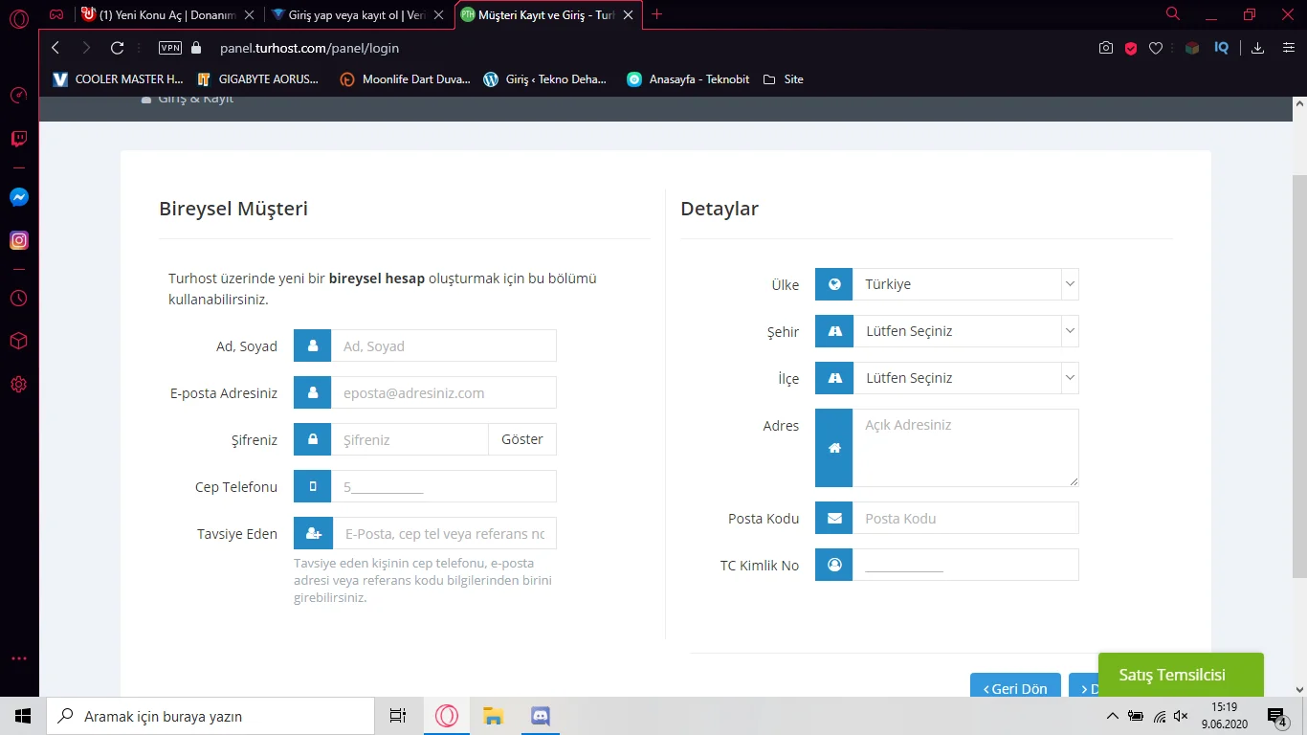Switch to the Yeni Konu Aç tab
This screenshot has height=735, width=1307.
pos(167,15)
